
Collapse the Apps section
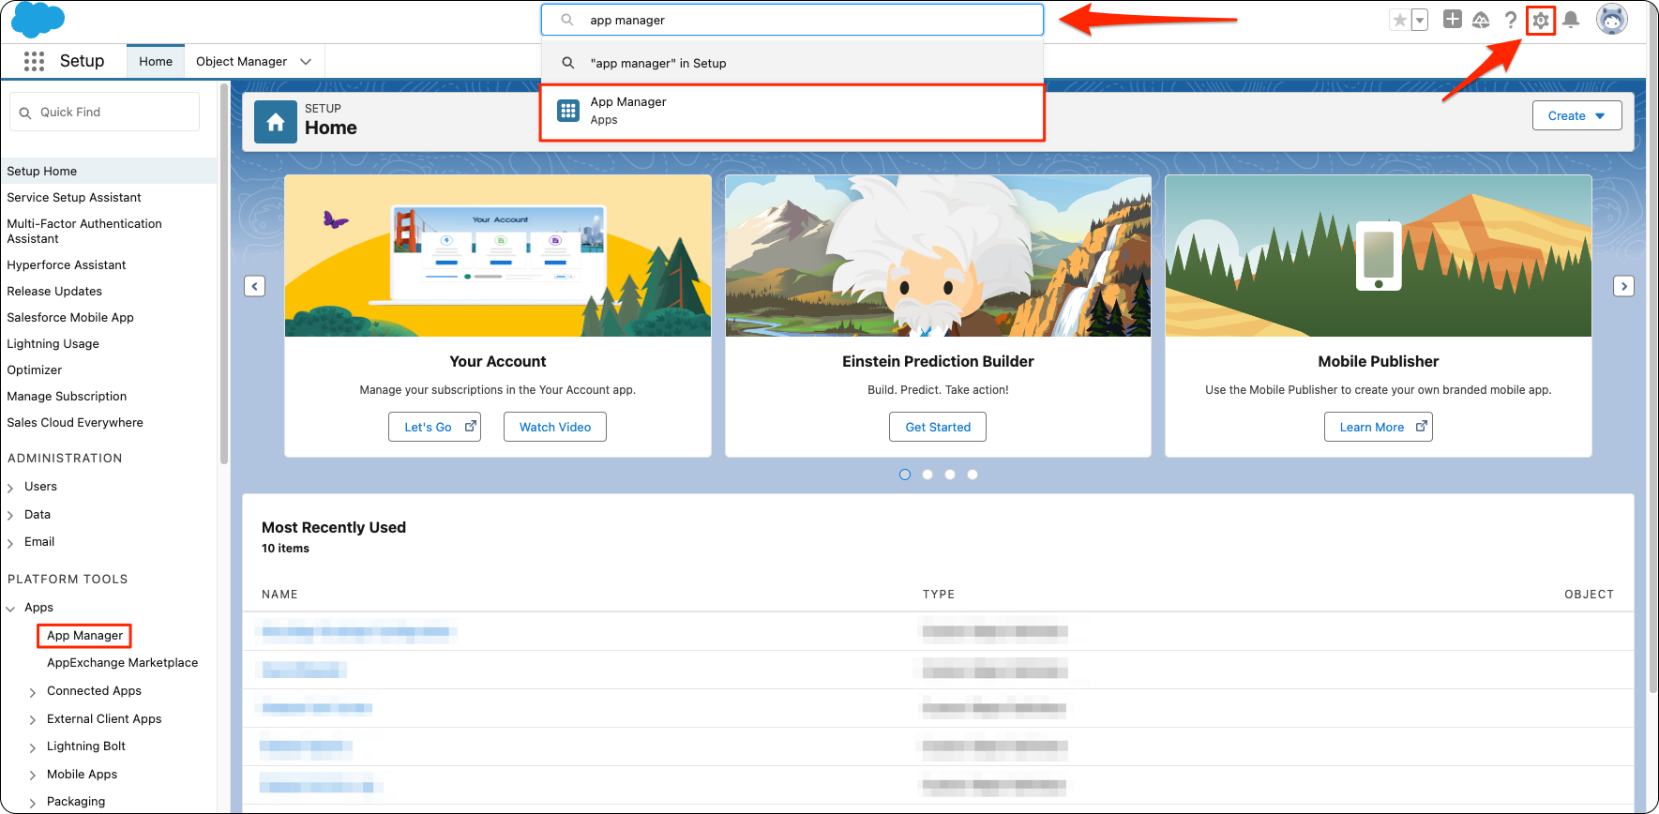[10, 609]
